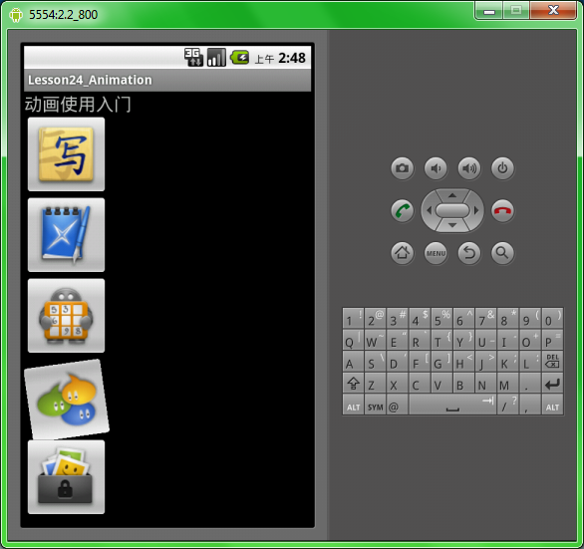Raise volume with the volume up button

click(x=469, y=168)
